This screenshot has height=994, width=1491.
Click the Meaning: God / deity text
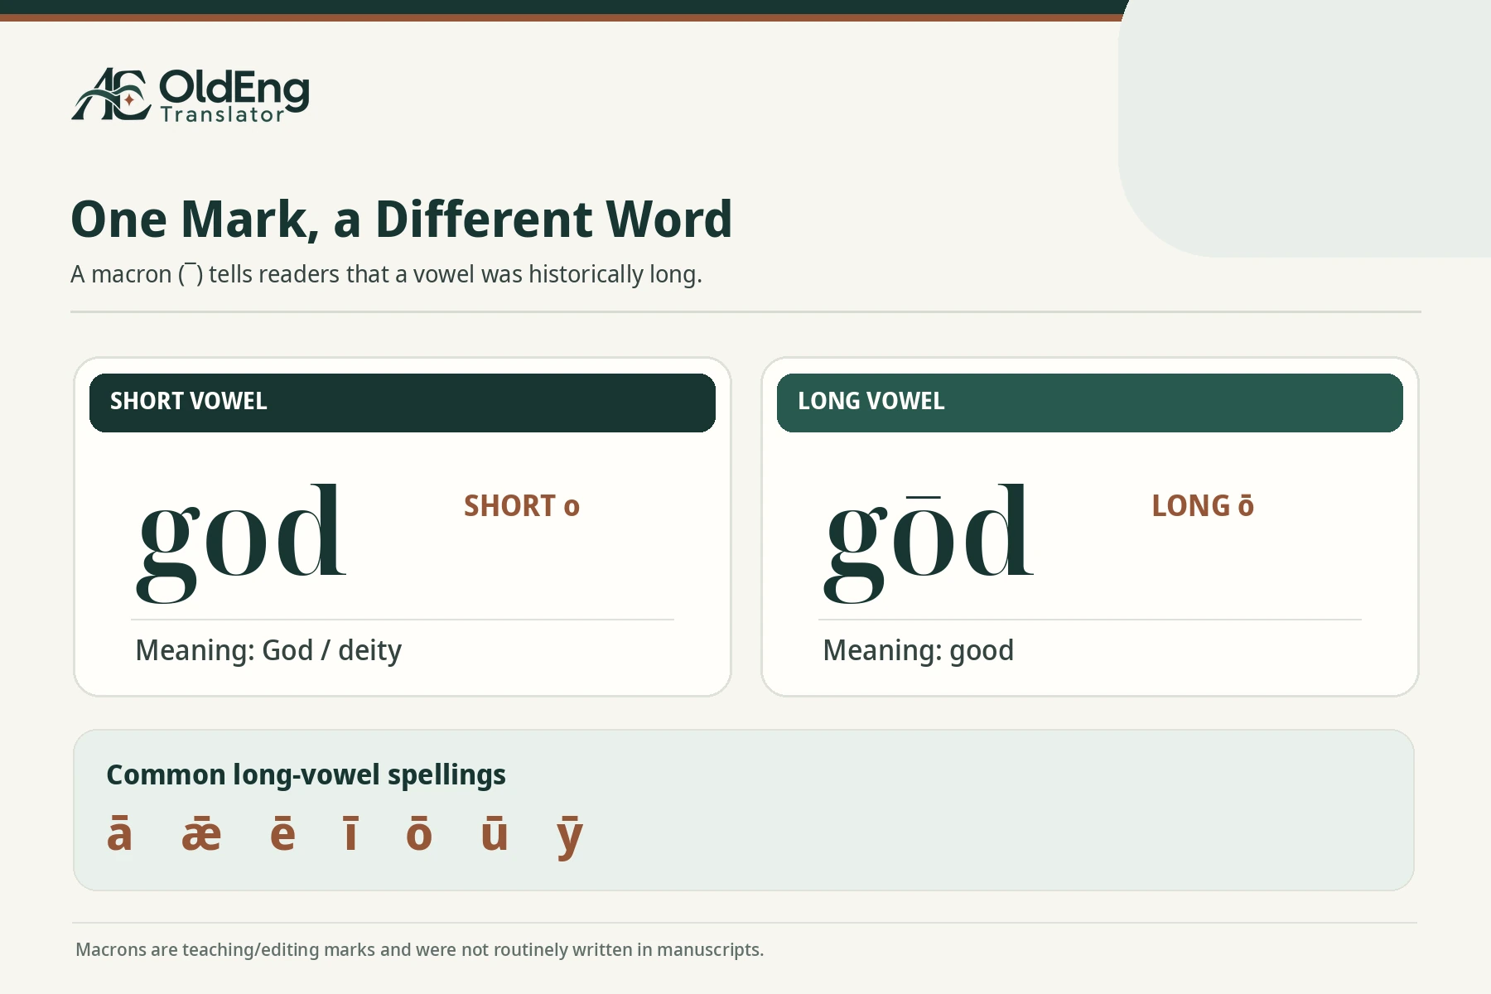268,651
